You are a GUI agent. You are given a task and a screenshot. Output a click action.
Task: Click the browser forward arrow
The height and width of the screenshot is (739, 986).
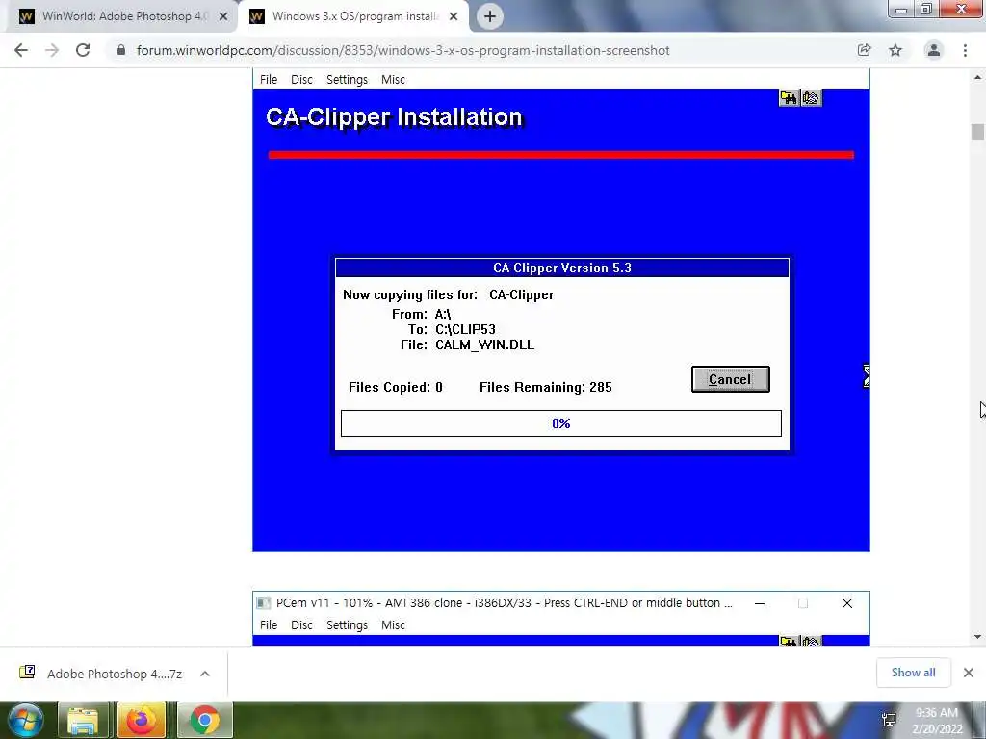[x=52, y=50]
